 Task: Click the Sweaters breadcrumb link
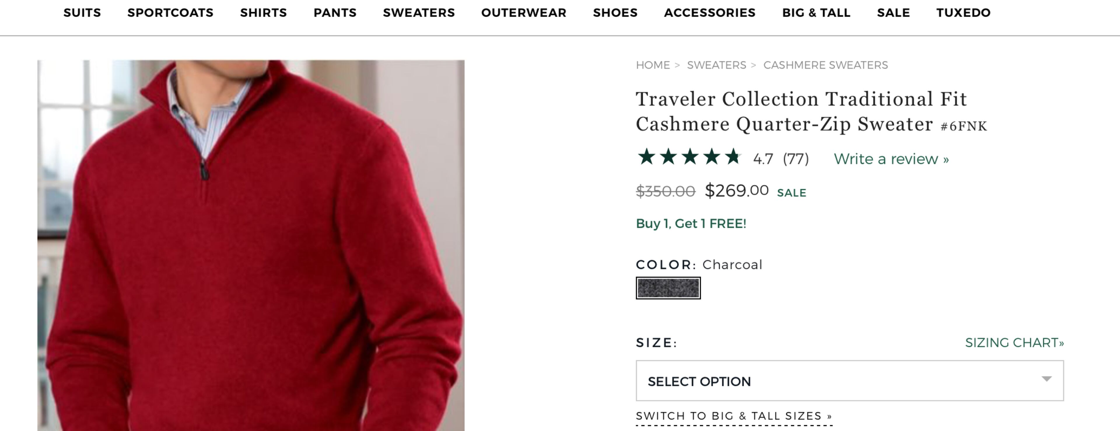716,65
